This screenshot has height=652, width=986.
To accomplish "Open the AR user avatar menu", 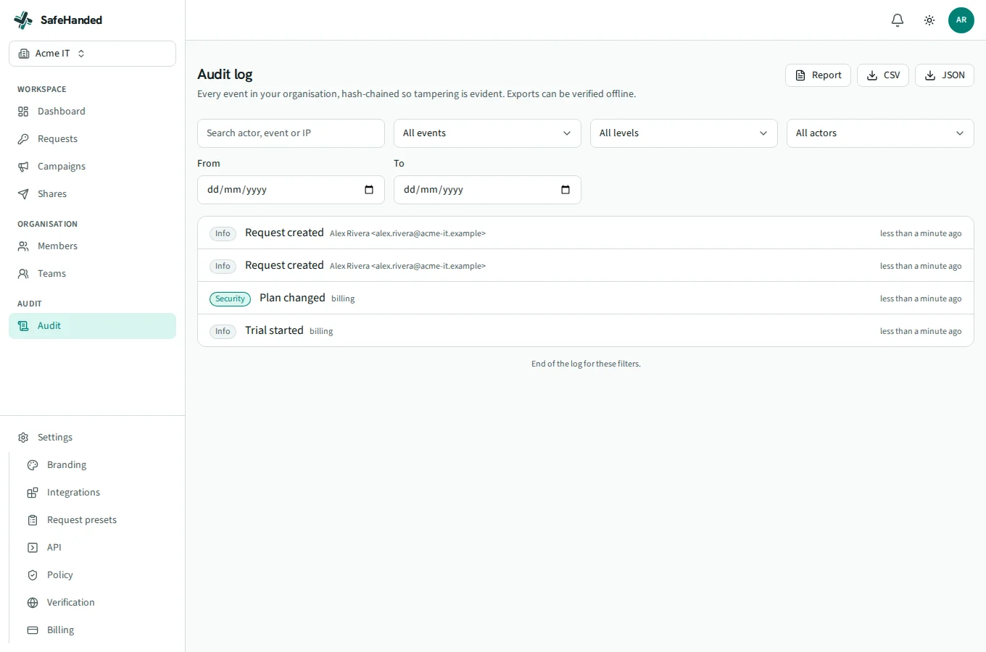I will pos(961,20).
